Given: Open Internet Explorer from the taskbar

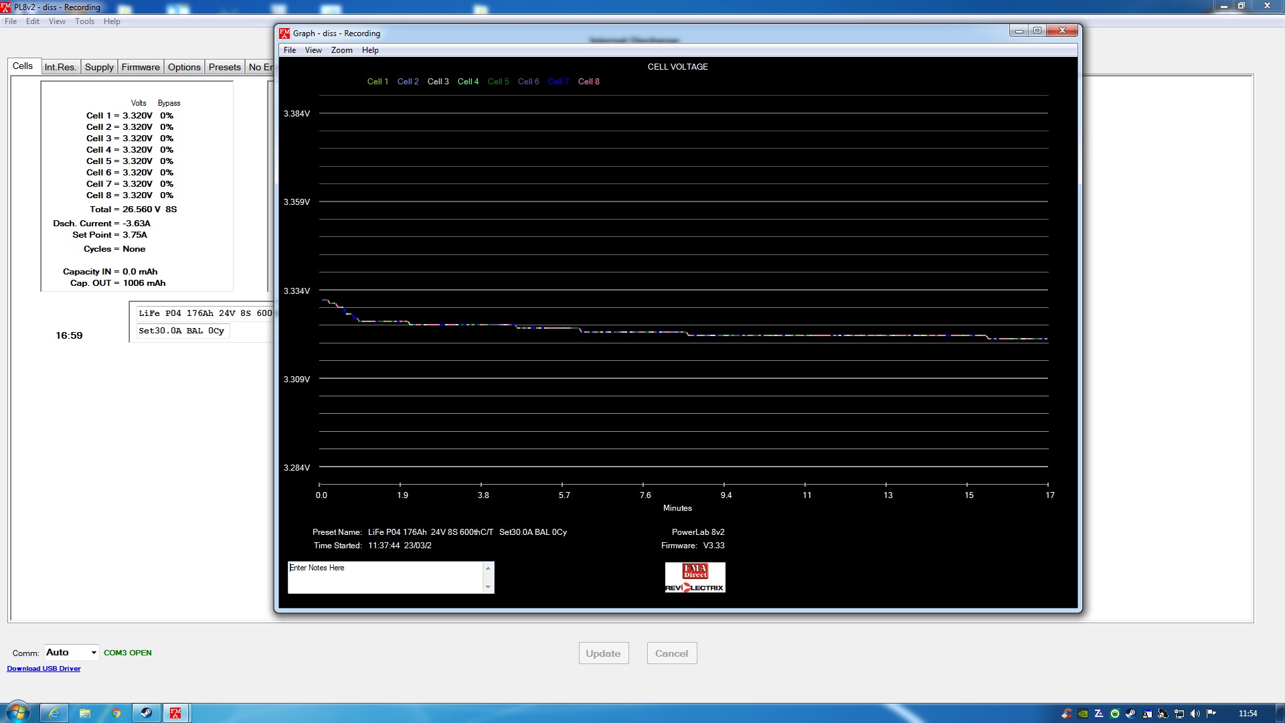Looking at the screenshot, I should [54, 713].
